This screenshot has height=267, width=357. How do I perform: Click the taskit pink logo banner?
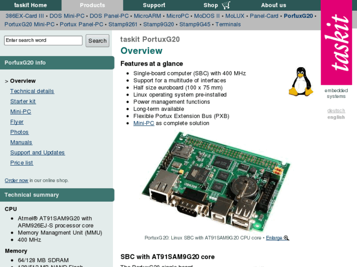coord(336,43)
